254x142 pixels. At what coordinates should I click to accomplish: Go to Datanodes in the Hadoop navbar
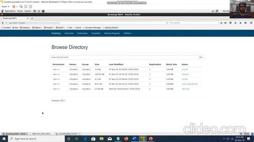pos(83,33)
